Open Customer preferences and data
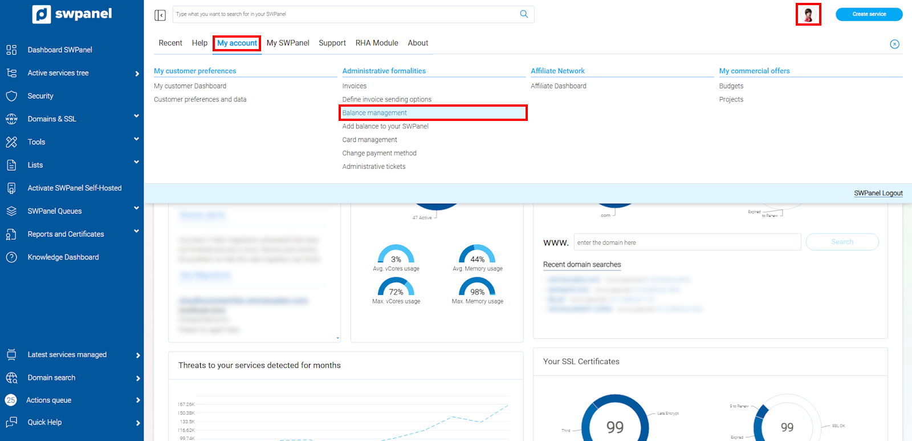Screen dimensions: 912x441 click(200, 99)
